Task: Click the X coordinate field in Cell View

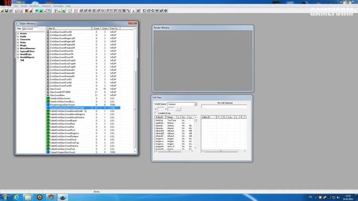Action: (x=161, y=109)
